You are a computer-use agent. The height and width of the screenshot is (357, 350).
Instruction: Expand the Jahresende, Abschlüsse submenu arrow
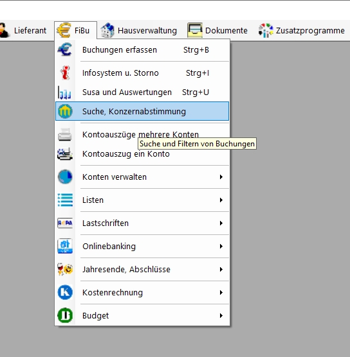(221, 269)
